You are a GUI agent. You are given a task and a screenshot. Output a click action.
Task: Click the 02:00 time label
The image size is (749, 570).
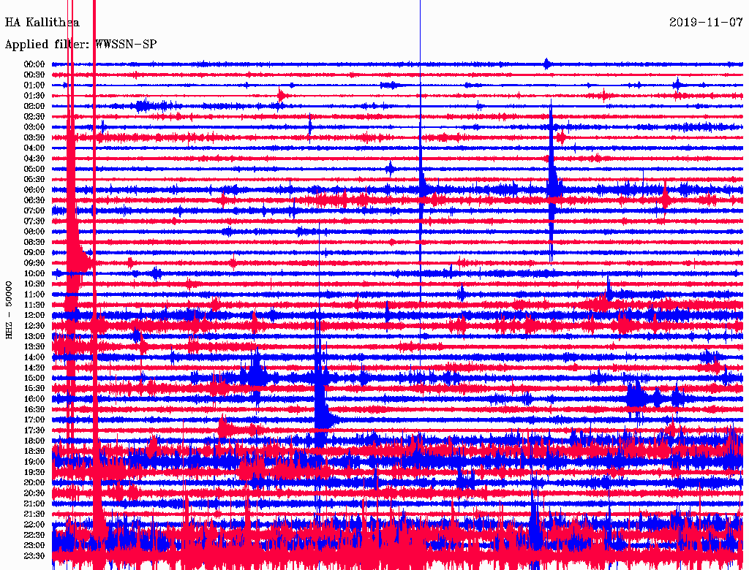(x=34, y=106)
